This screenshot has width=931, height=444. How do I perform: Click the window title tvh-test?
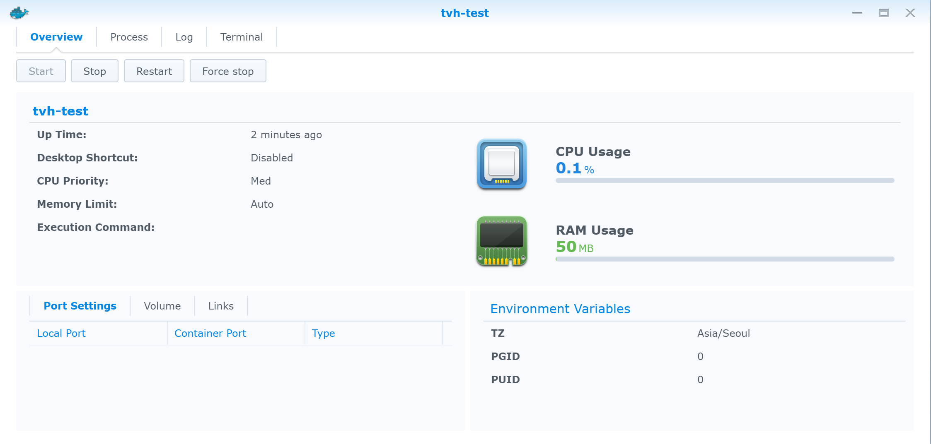pyautogui.click(x=465, y=13)
